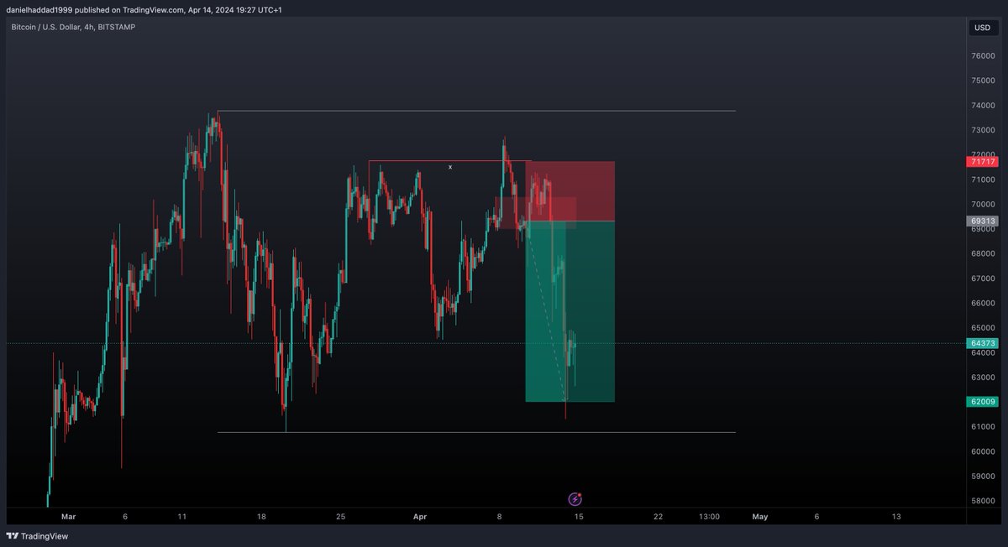The width and height of the screenshot is (1008, 547).
Task: Click the 70000 price axis label
Action: (984, 204)
